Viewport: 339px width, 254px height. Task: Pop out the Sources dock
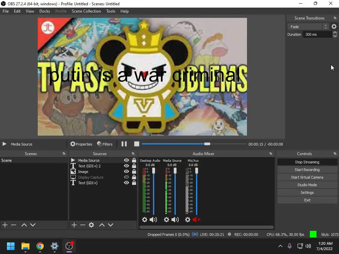point(133,154)
